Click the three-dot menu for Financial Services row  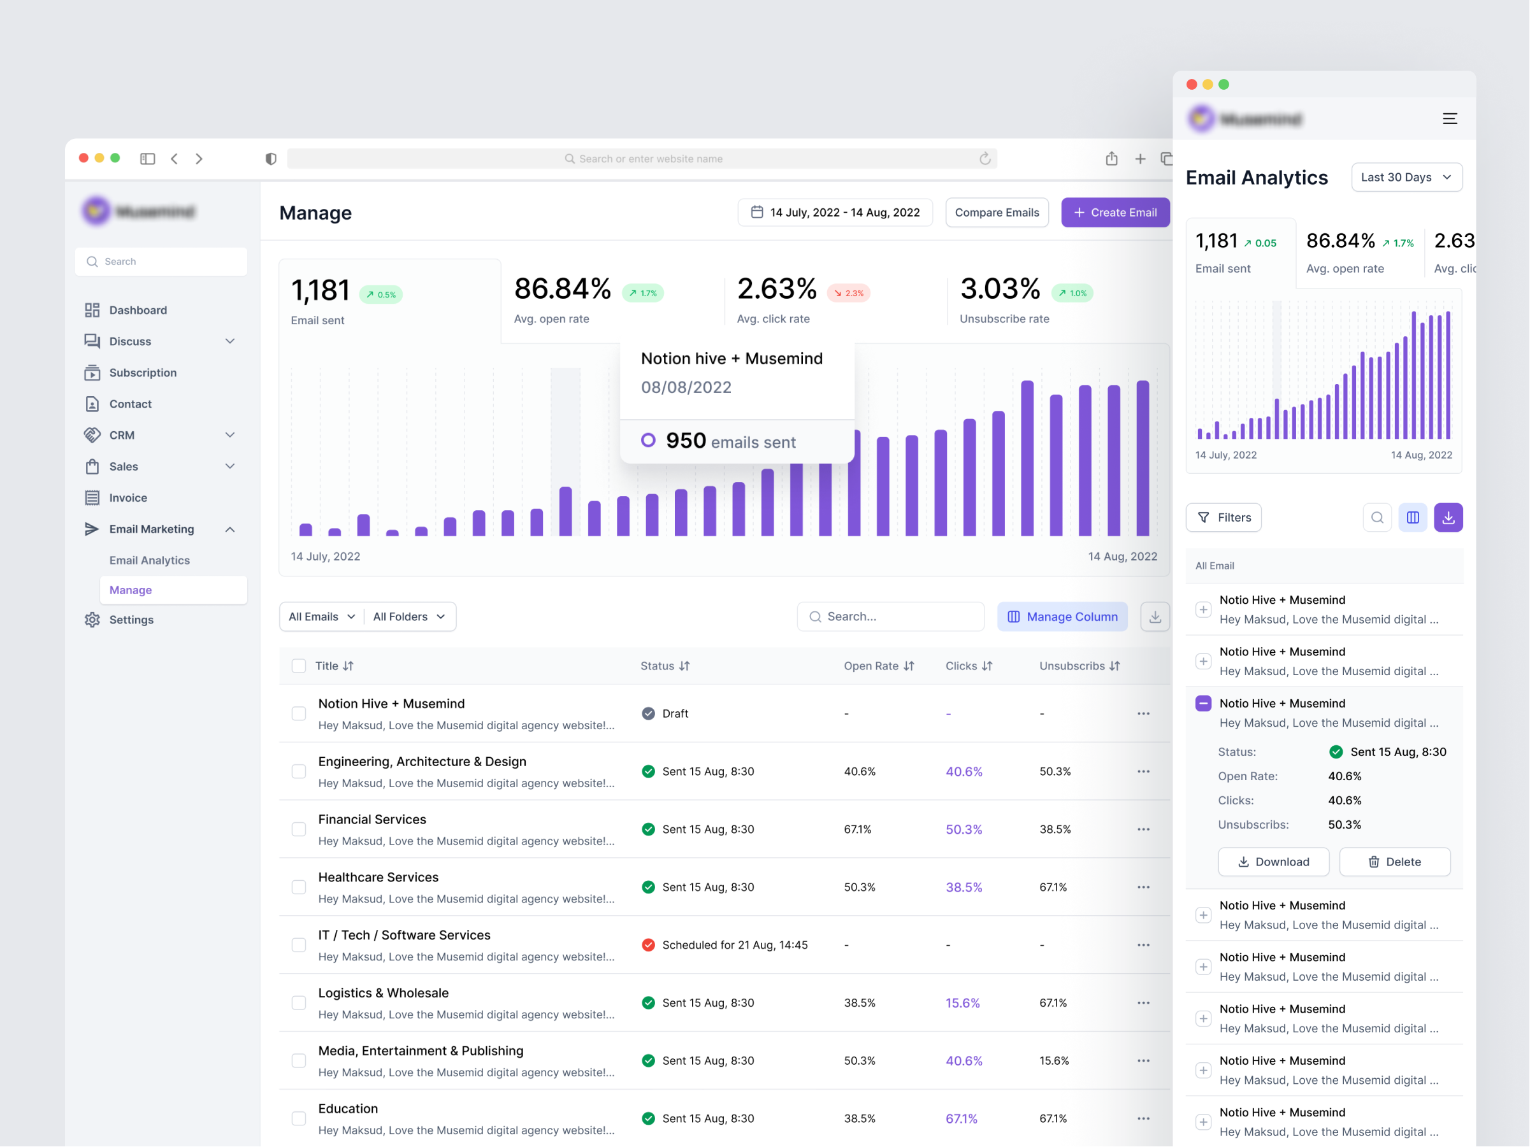1143,829
